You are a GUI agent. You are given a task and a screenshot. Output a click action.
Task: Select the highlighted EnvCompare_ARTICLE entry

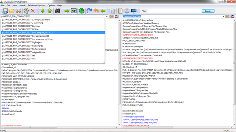point(53,33)
